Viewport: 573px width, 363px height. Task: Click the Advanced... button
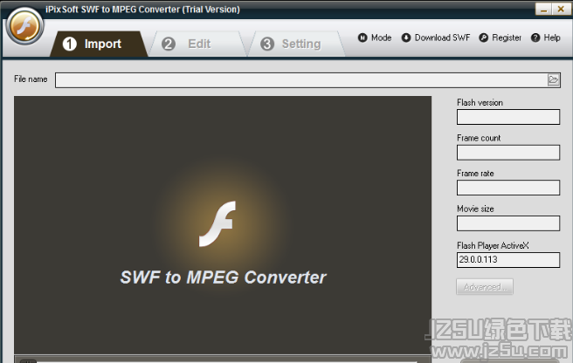click(485, 287)
